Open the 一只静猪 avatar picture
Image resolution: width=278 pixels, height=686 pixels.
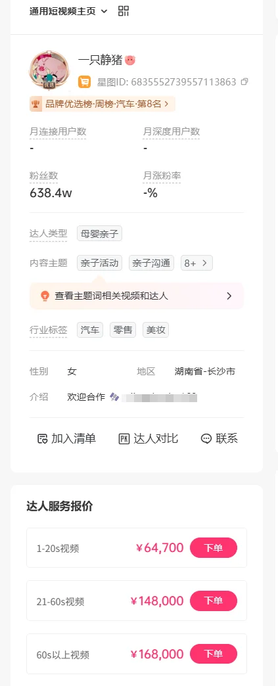coord(49,69)
